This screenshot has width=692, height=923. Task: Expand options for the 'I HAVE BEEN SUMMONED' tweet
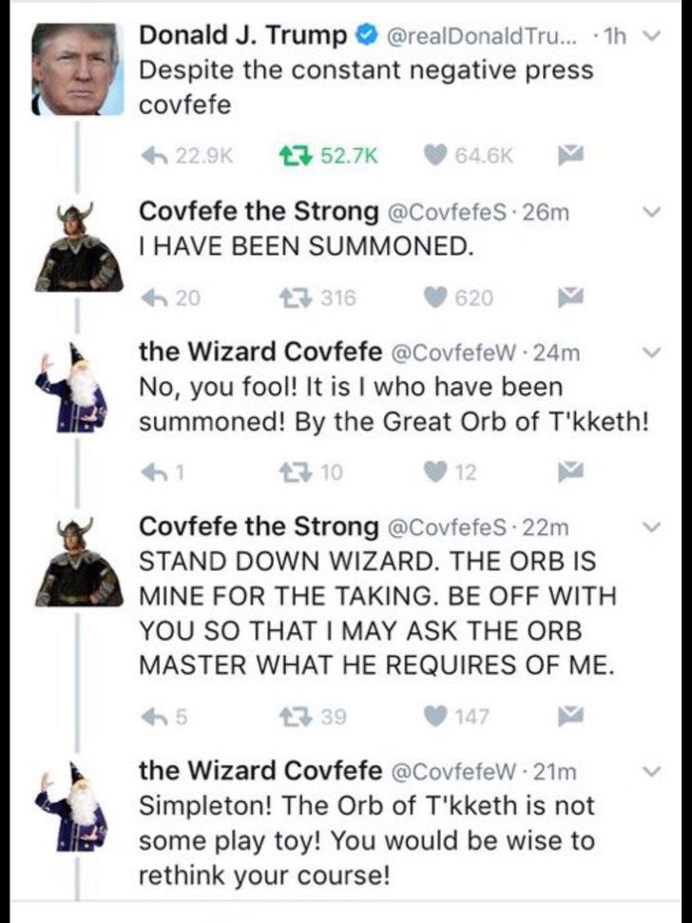650,211
